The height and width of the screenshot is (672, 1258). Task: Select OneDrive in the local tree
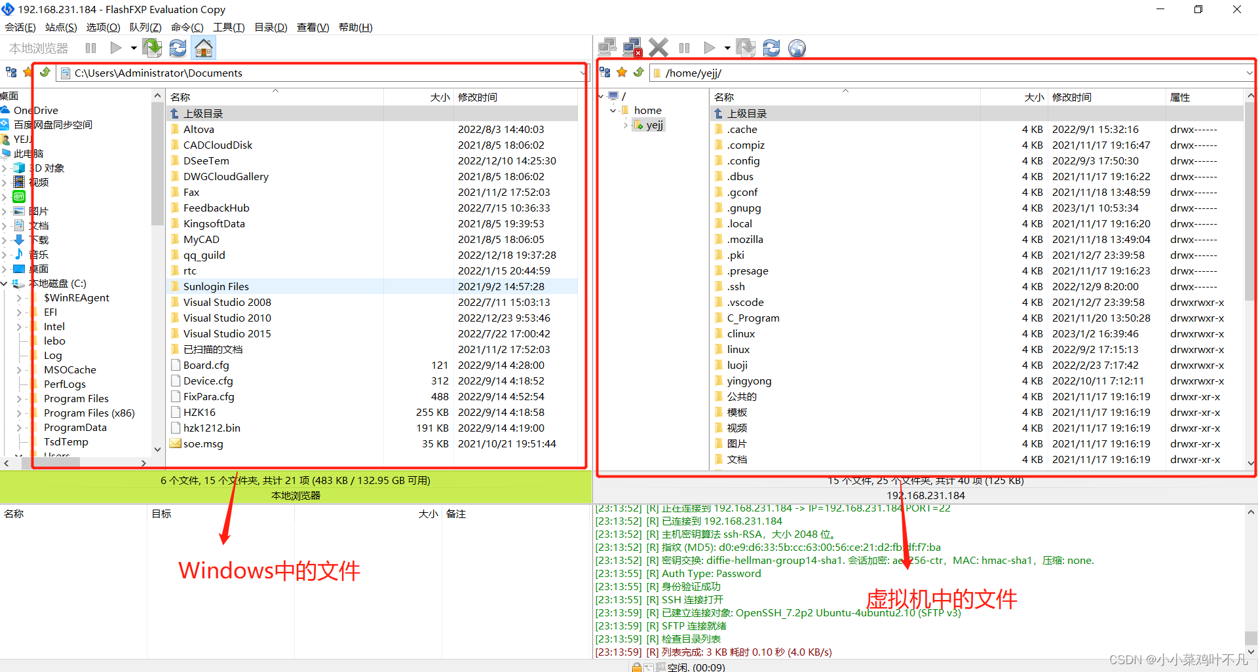click(x=35, y=110)
